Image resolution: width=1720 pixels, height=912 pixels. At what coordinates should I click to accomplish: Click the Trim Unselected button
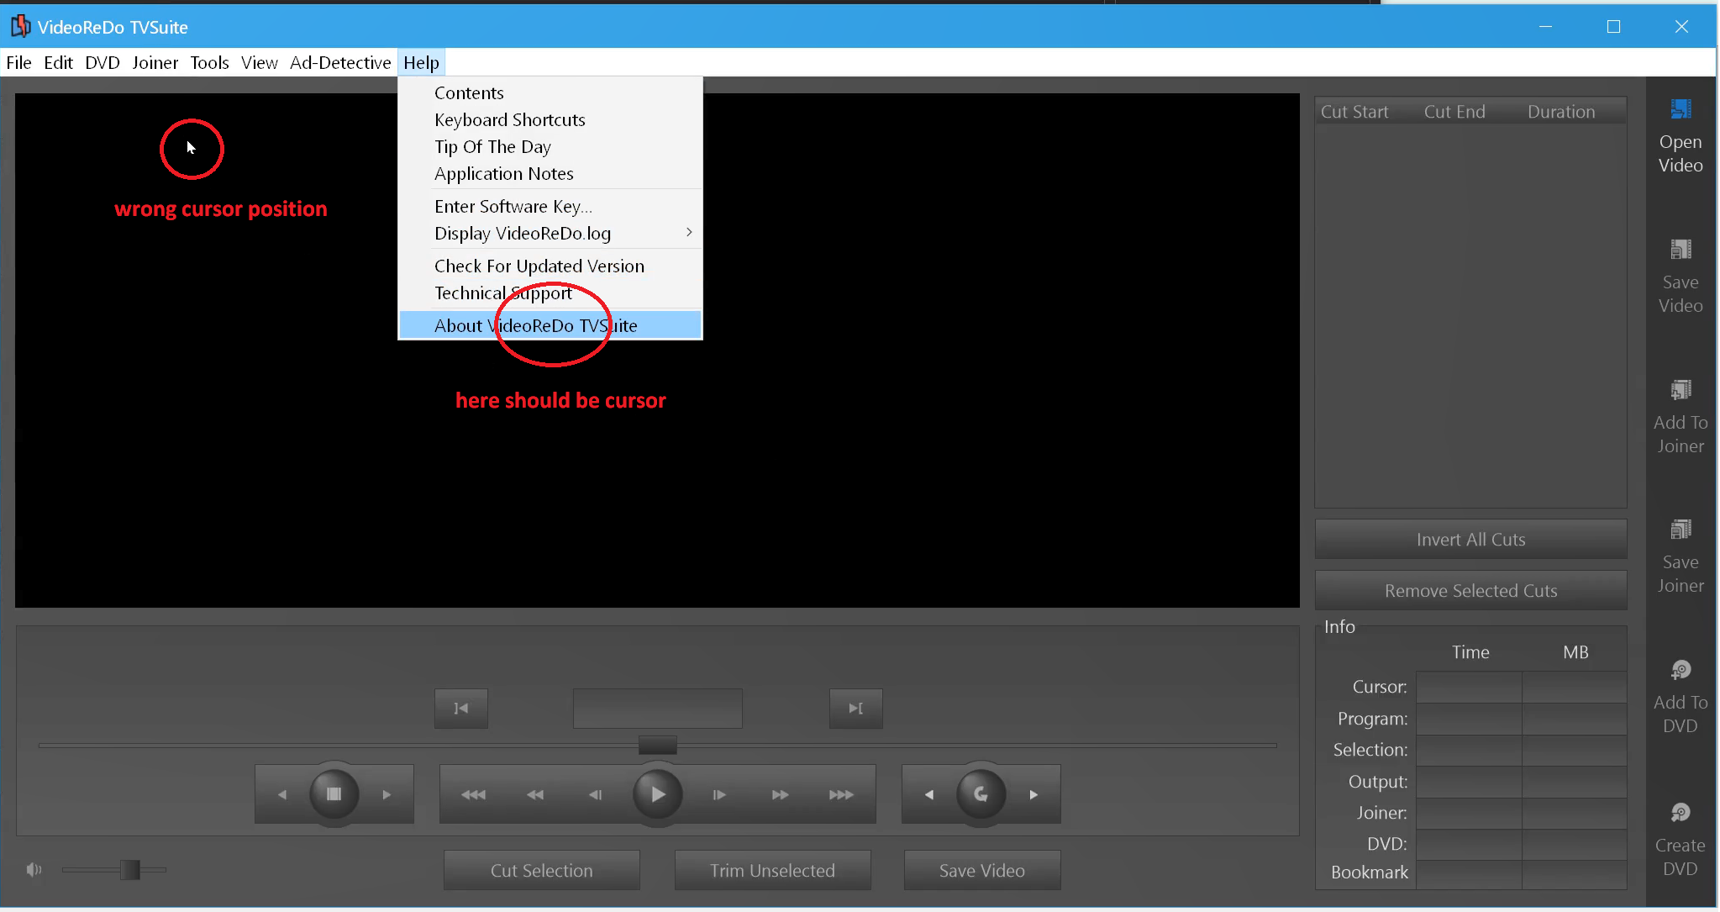point(771,870)
